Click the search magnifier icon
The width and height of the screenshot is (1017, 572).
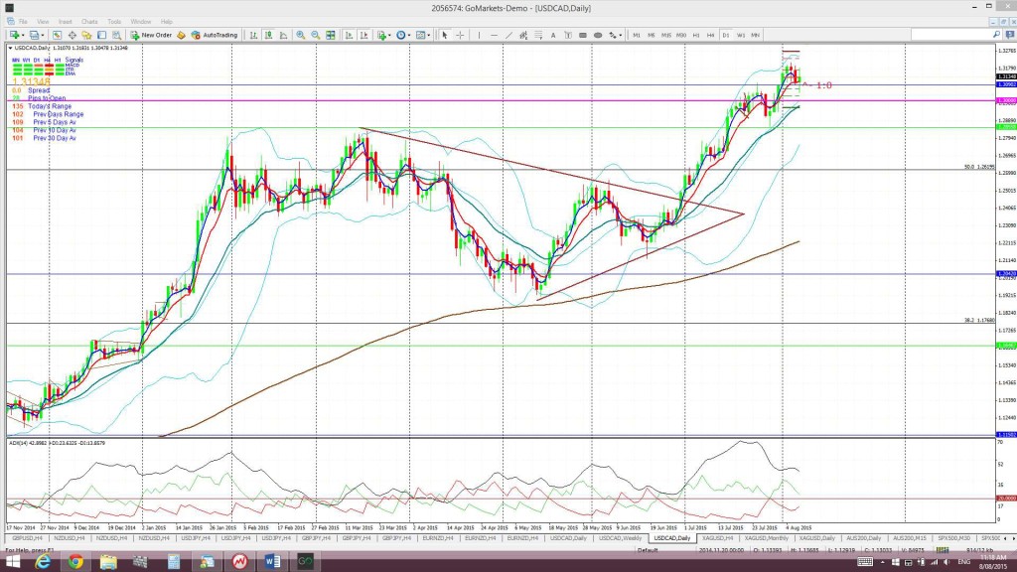pyautogui.click(x=996, y=35)
